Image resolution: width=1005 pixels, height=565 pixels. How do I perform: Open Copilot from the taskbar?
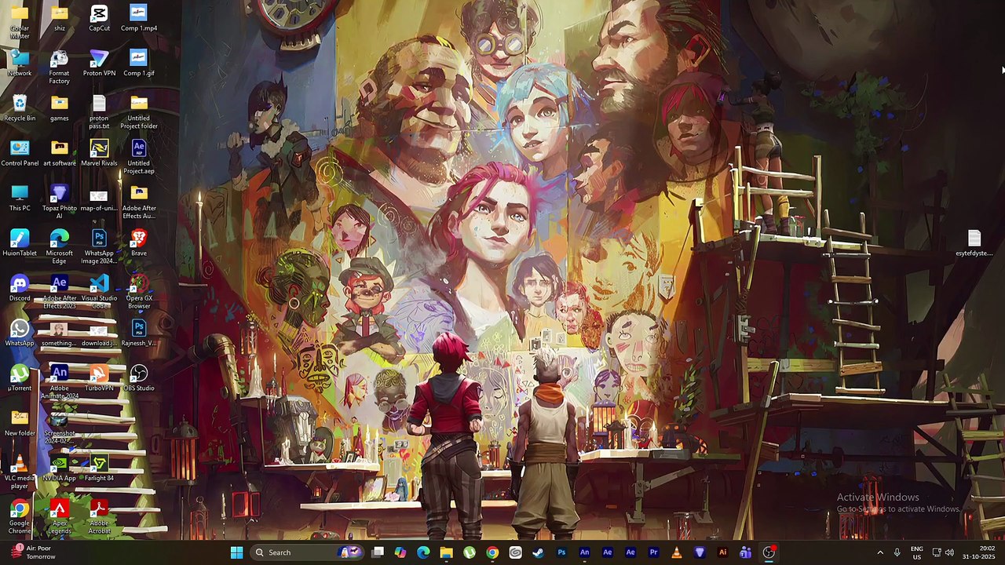(x=400, y=552)
